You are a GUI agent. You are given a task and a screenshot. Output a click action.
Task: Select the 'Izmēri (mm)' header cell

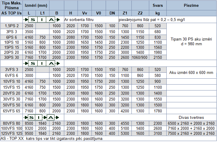(x=36, y=5)
